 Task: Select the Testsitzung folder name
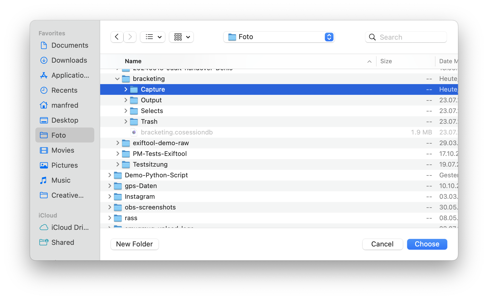(150, 164)
